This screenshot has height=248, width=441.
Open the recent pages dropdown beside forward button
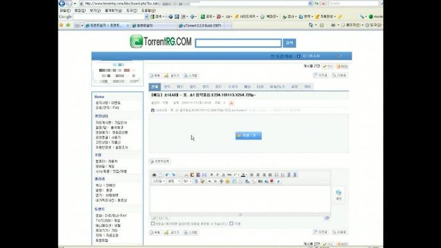coord(75,4)
